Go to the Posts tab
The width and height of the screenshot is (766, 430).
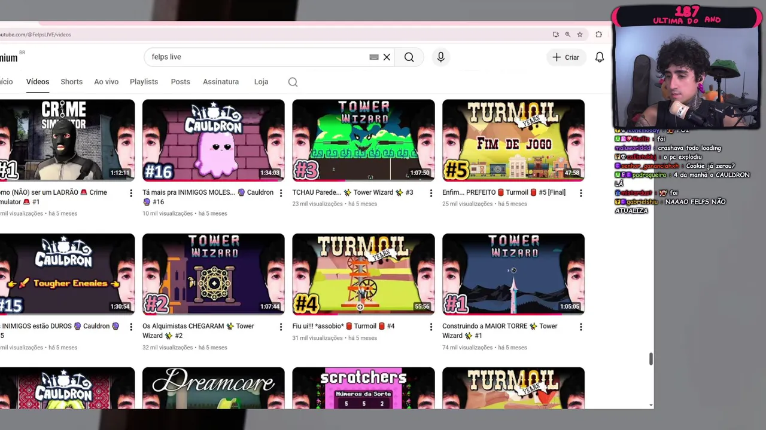[x=180, y=82]
